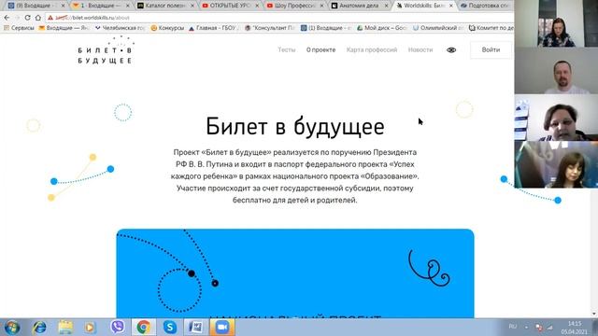Open the browser home page icon
598x336 pixels.
38,18
